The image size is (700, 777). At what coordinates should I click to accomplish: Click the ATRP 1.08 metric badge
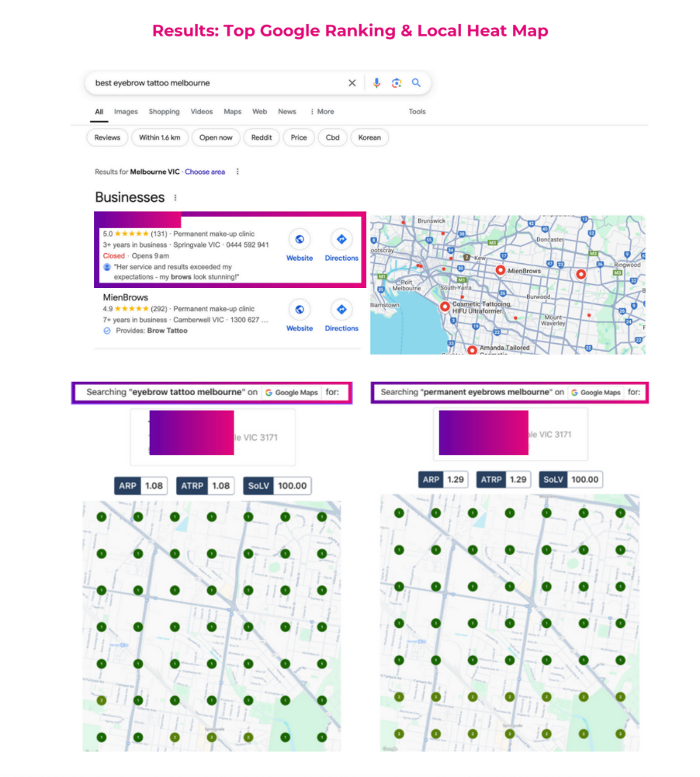[x=205, y=486]
